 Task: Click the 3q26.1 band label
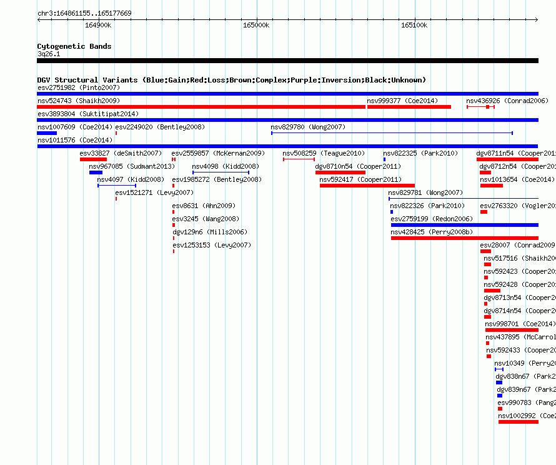49,54
